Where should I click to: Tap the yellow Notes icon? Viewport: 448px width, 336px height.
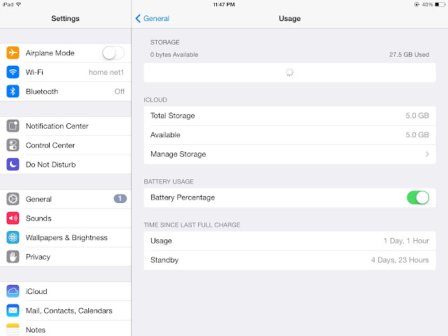(x=13, y=330)
